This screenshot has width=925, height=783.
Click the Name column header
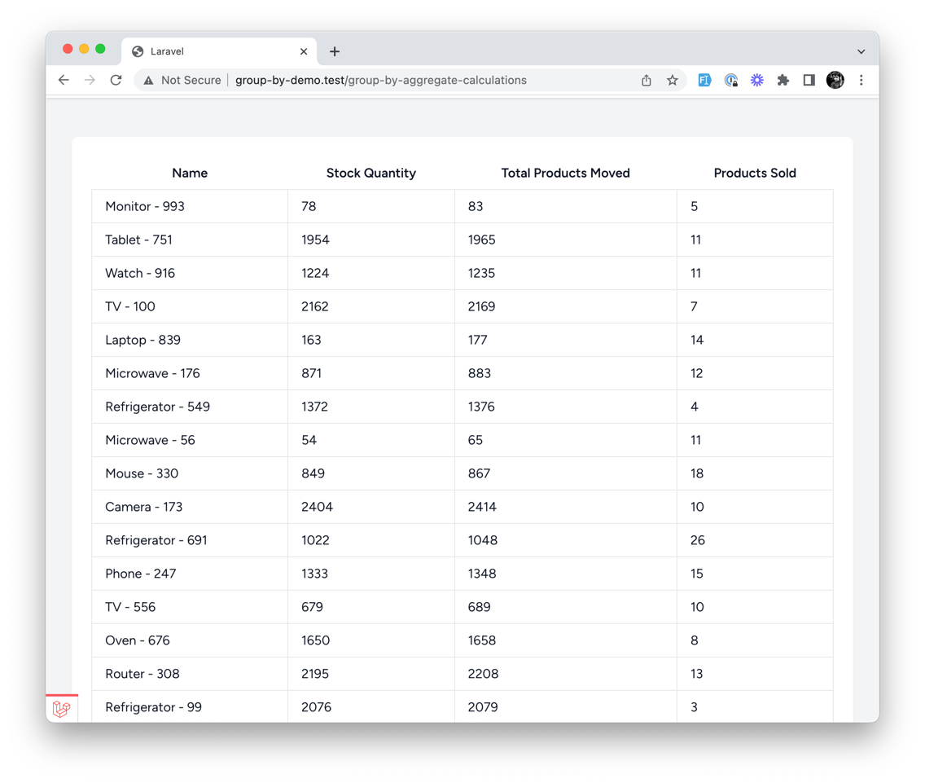pos(190,173)
